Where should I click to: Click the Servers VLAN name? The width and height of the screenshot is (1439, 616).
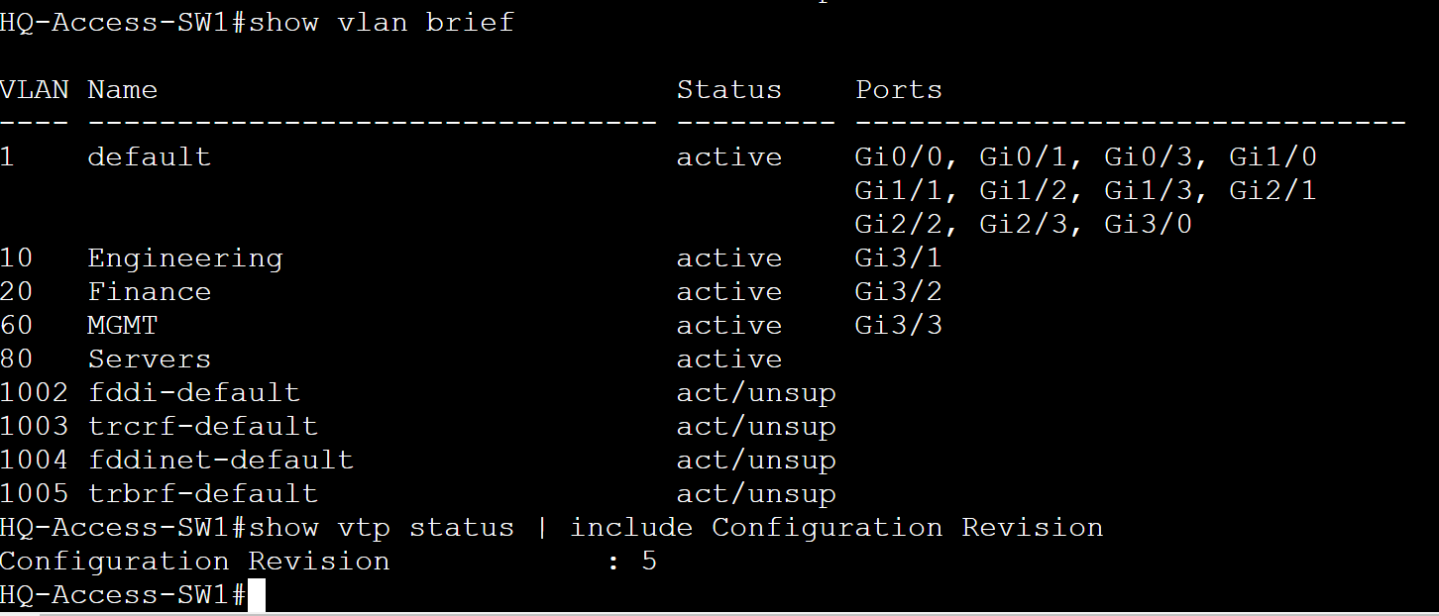[x=150, y=359]
